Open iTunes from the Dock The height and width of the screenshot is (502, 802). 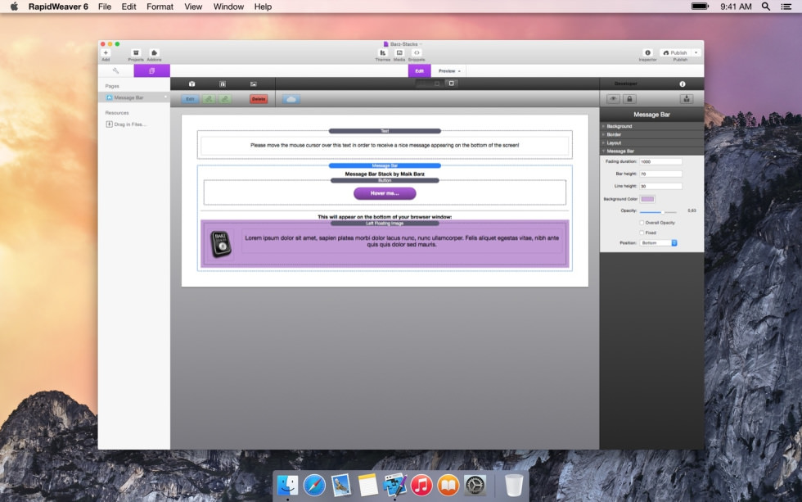point(421,485)
